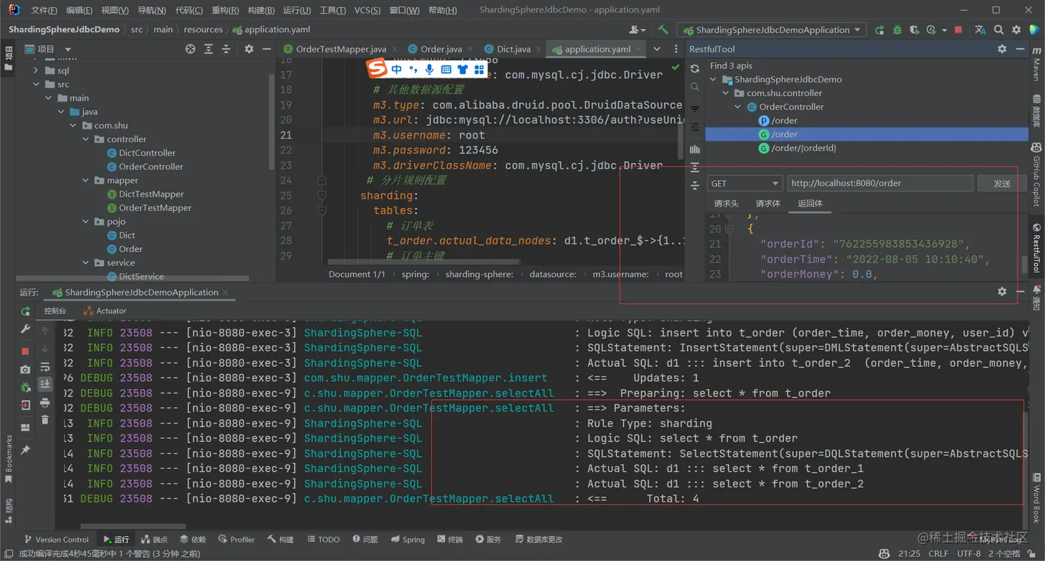Open the run configuration dropdown
The height and width of the screenshot is (561, 1045).
pos(771,30)
